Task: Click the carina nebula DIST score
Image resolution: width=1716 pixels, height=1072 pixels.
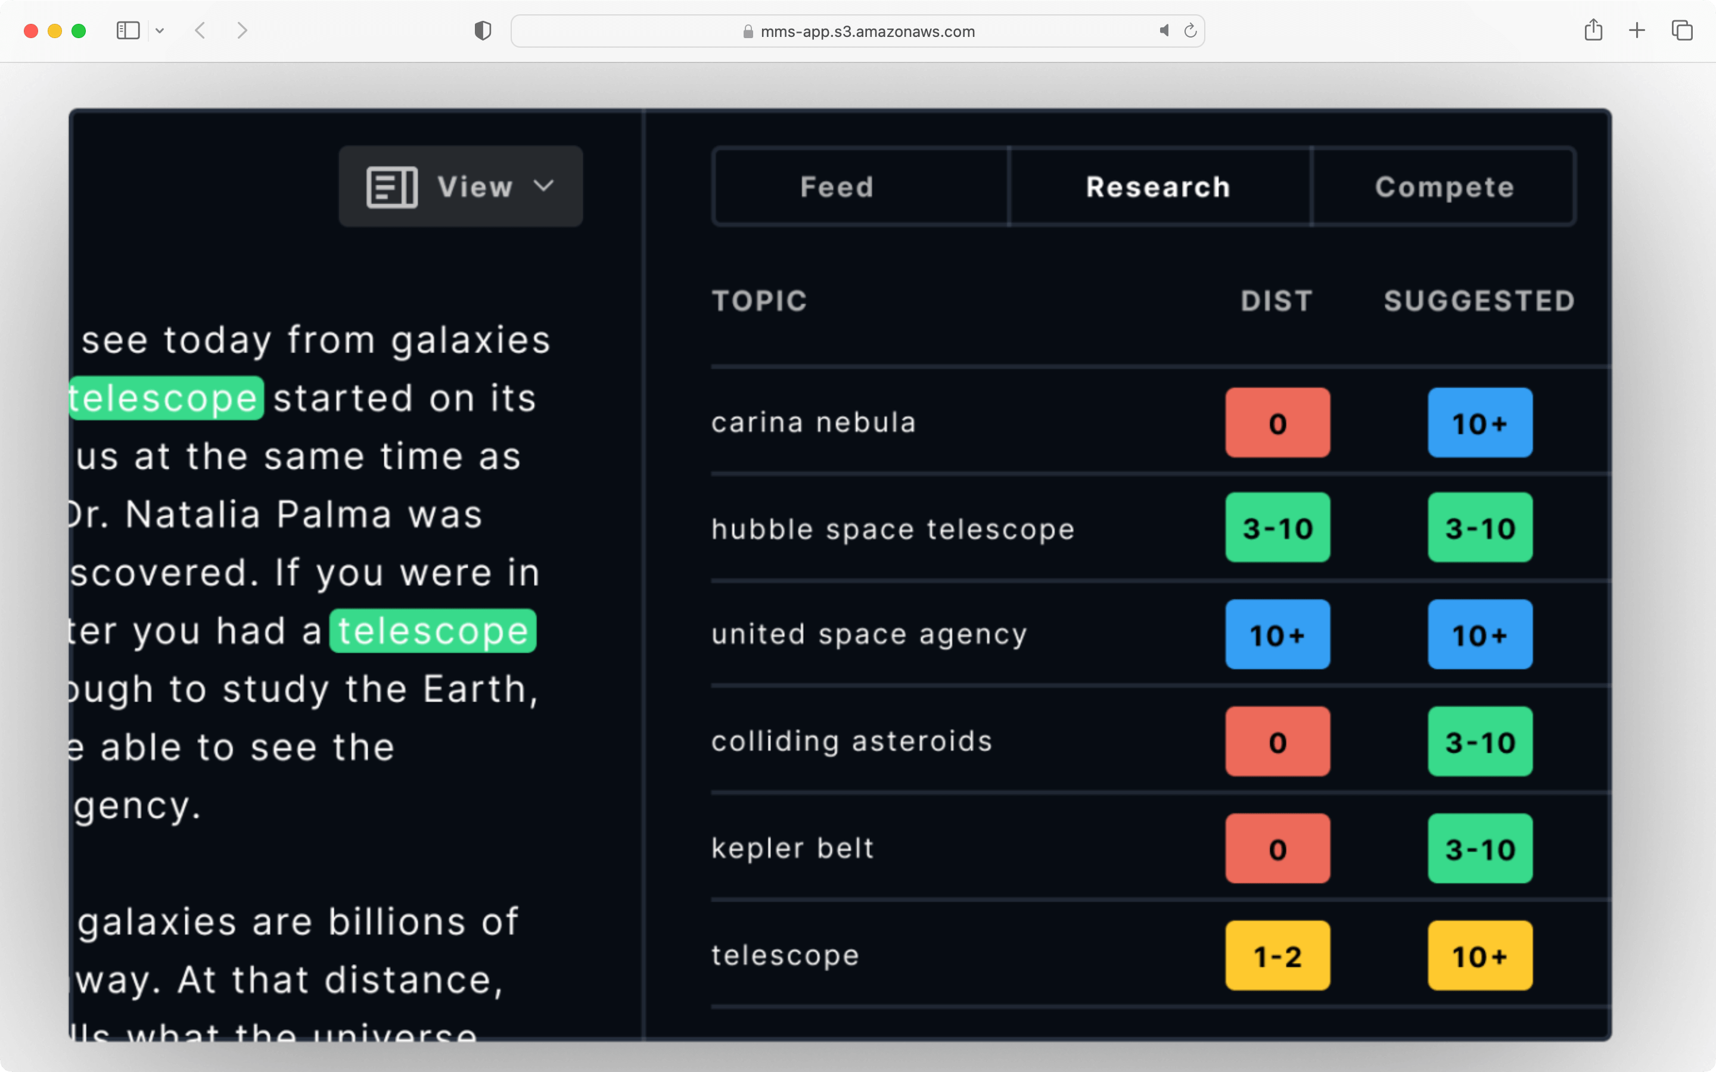Action: (x=1277, y=421)
